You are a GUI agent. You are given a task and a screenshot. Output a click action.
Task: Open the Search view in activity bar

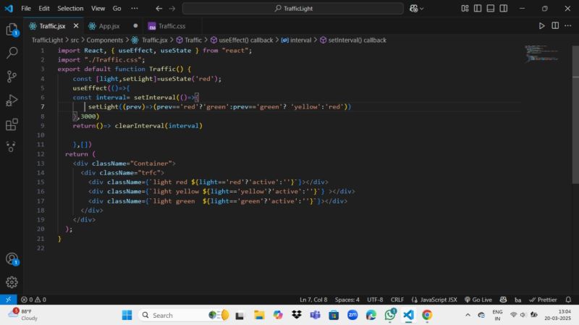(x=12, y=53)
